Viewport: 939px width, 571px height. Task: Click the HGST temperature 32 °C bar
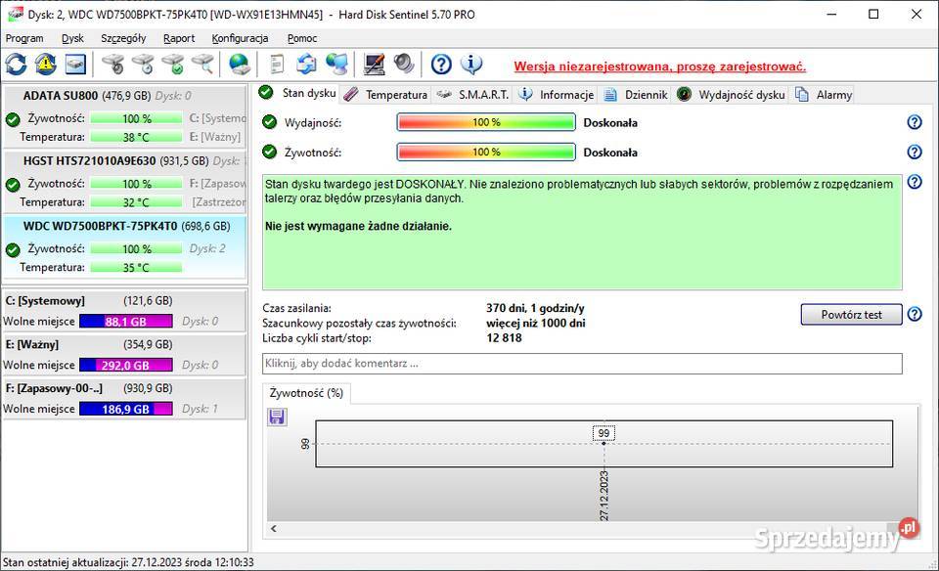pos(136,202)
